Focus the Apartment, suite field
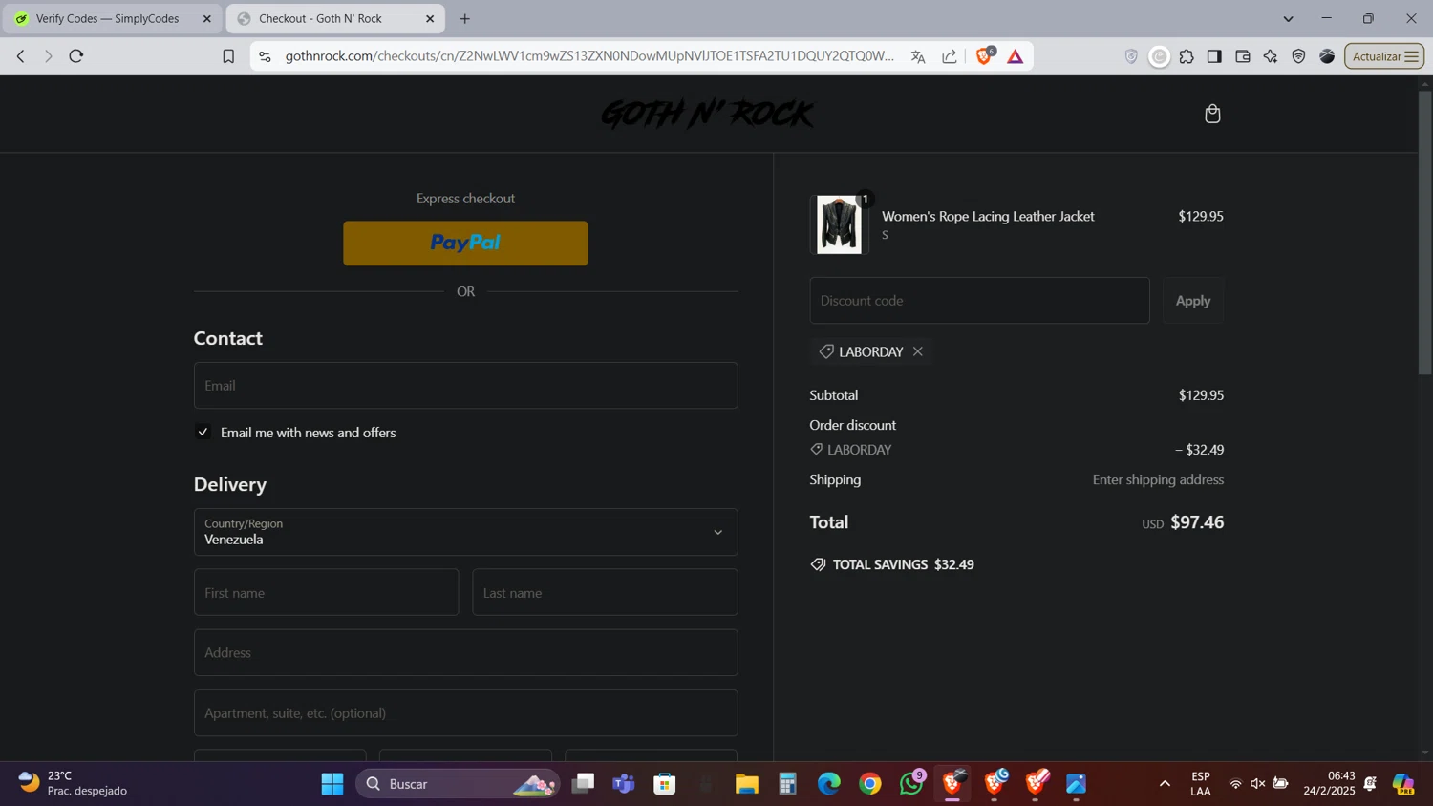 [465, 712]
